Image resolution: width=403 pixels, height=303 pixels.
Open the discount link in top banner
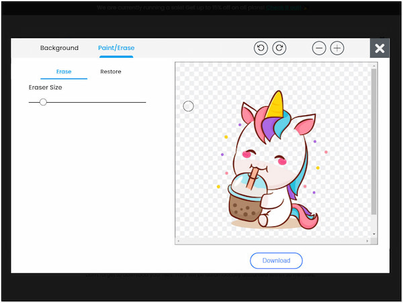(x=283, y=8)
